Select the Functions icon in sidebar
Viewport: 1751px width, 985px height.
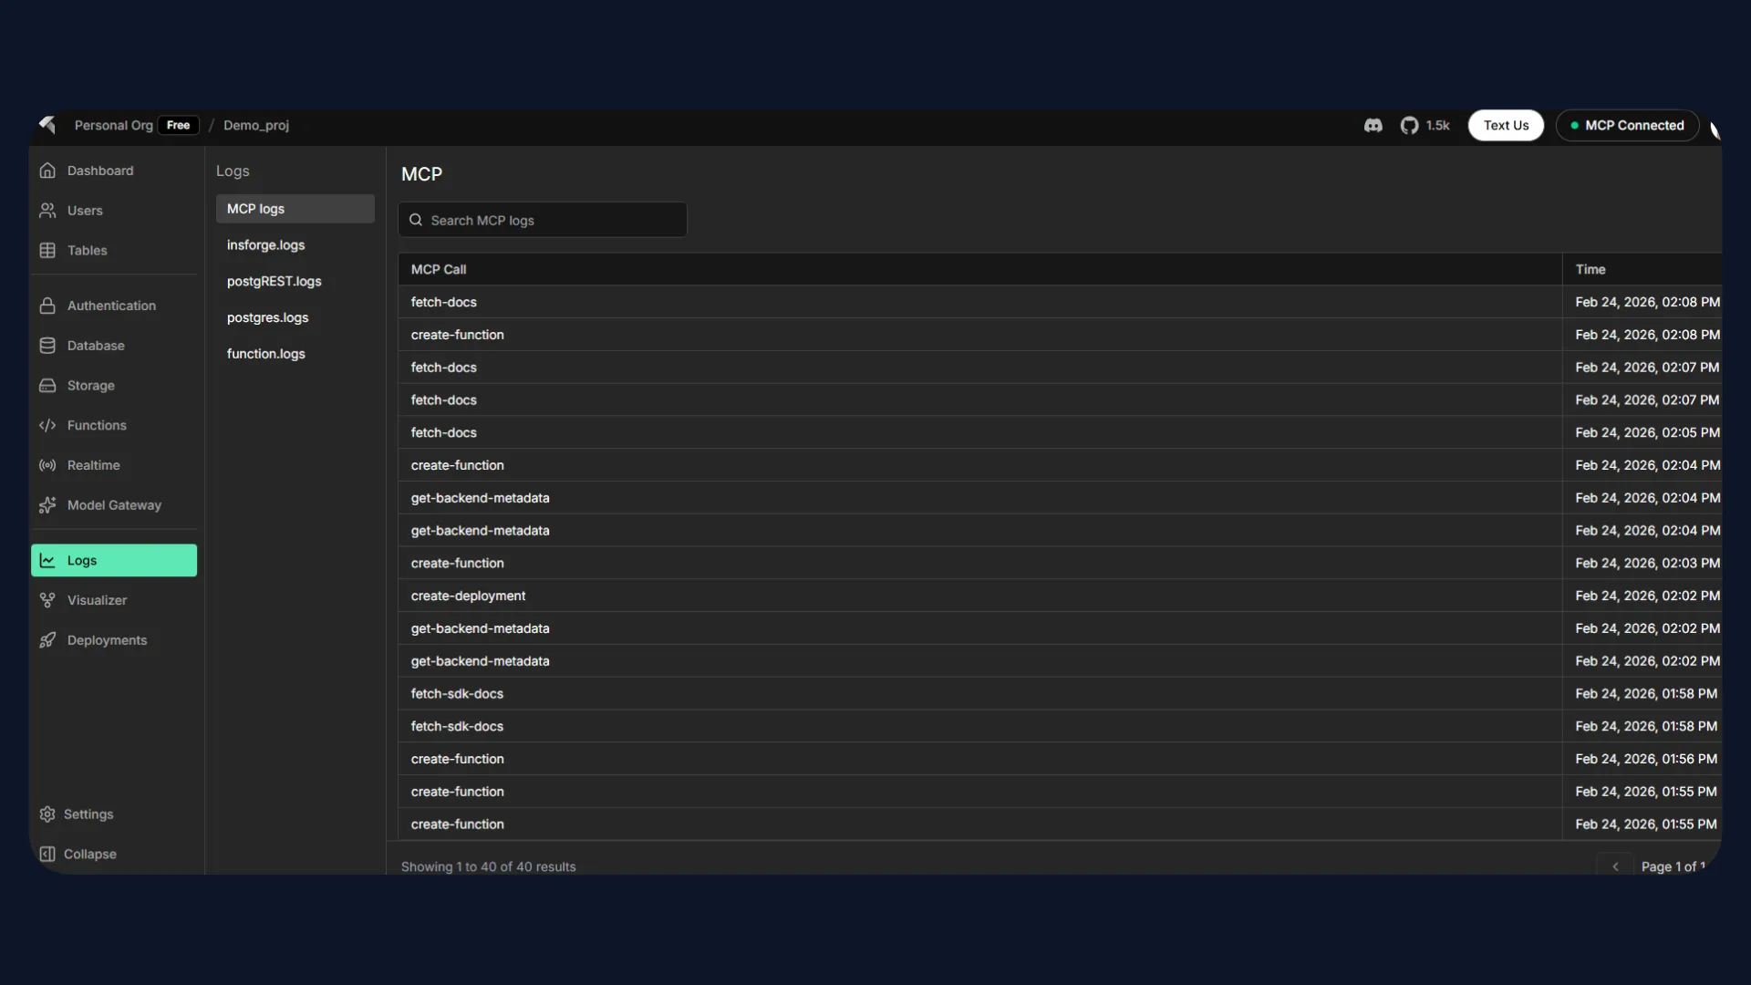[x=47, y=425]
